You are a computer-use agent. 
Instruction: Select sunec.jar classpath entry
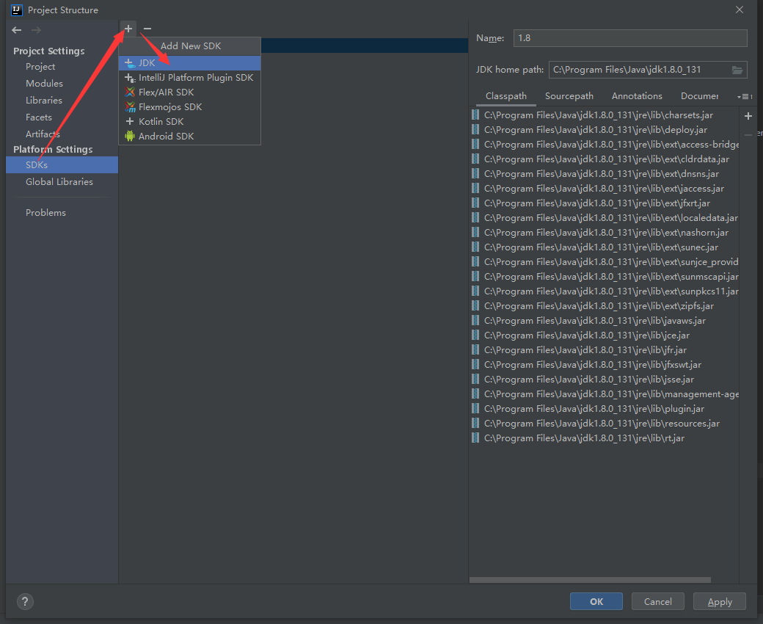[x=603, y=247]
